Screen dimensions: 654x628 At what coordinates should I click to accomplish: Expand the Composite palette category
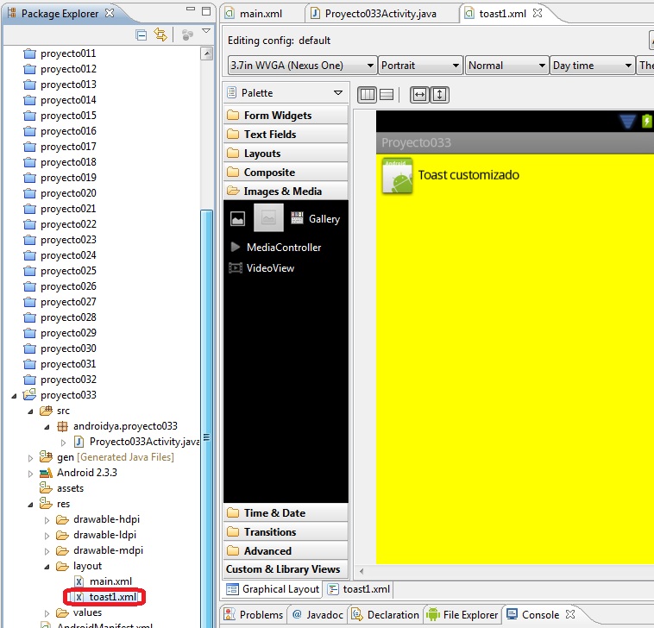tap(286, 173)
